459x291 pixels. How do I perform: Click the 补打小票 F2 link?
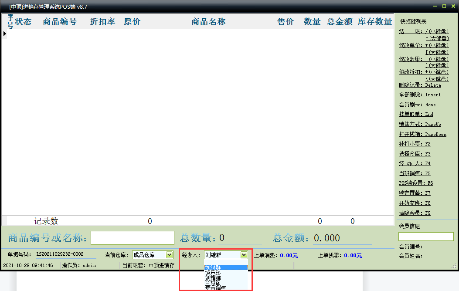415,144
